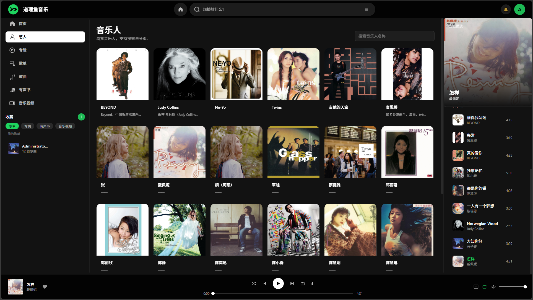Like current song with heart icon
Viewport: 533px width, 300px height.
[x=45, y=287]
